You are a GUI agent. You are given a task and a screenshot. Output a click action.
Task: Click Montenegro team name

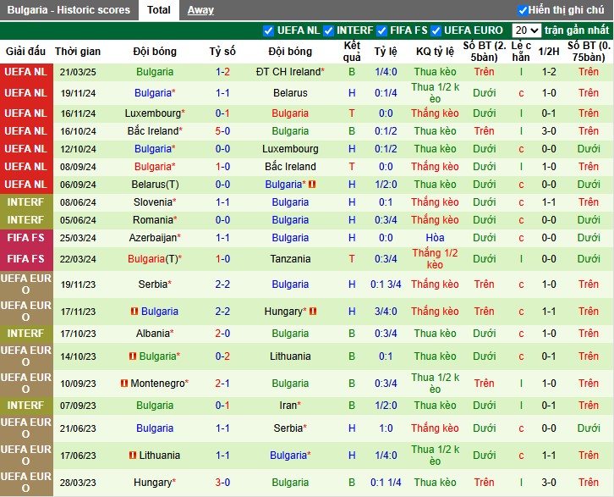point(159,383)
